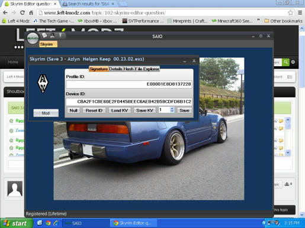This screenshot has width=305, height=228.
Task: Open the File Explorer tab
Action: point(147,69)
